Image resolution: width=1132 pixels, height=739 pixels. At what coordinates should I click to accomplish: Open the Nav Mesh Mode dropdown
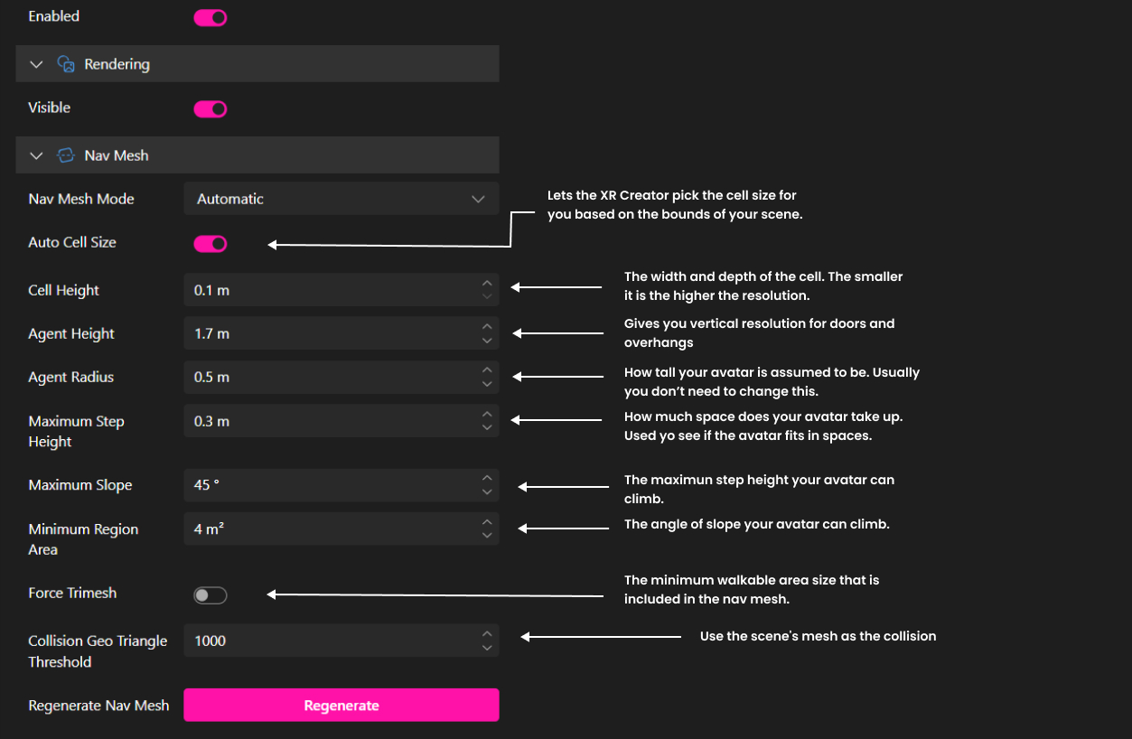341,199
